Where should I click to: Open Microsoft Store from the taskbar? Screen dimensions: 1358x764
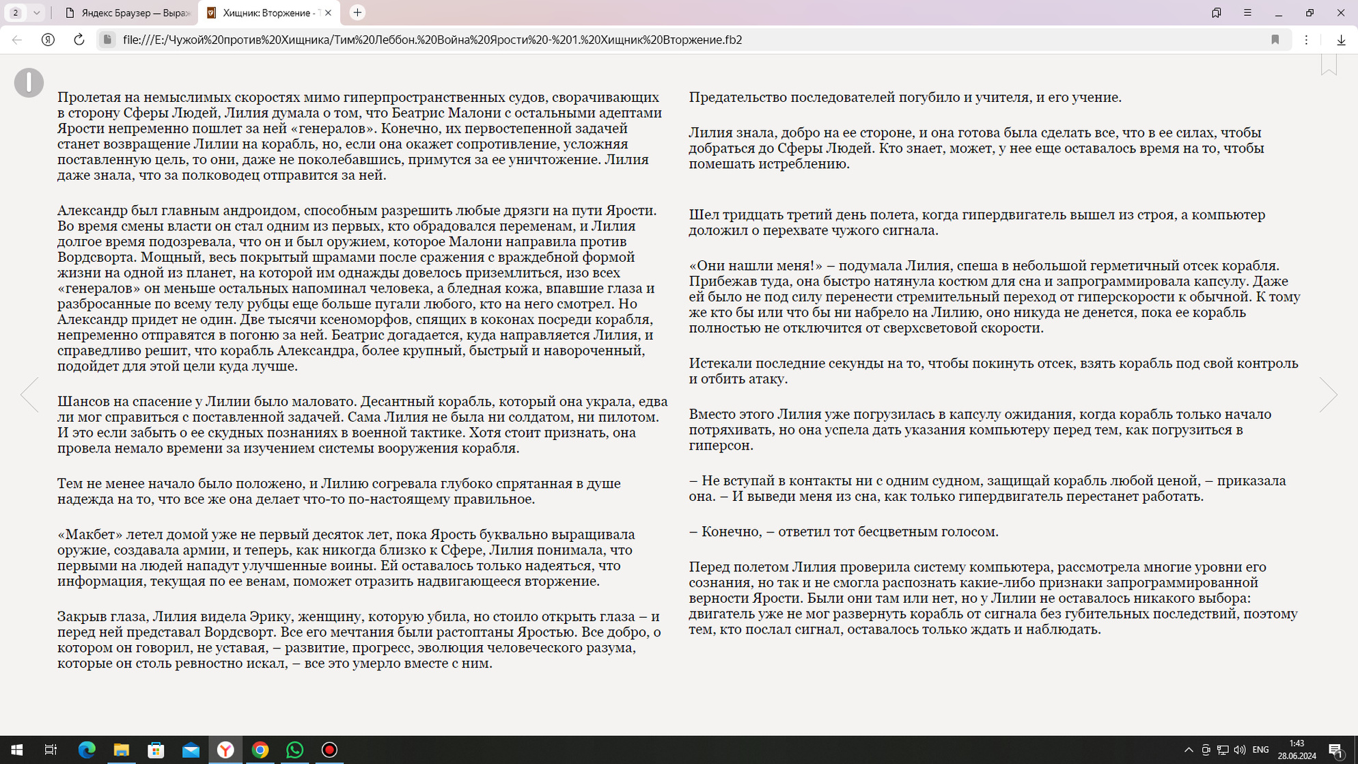click(x=156, y=750)
